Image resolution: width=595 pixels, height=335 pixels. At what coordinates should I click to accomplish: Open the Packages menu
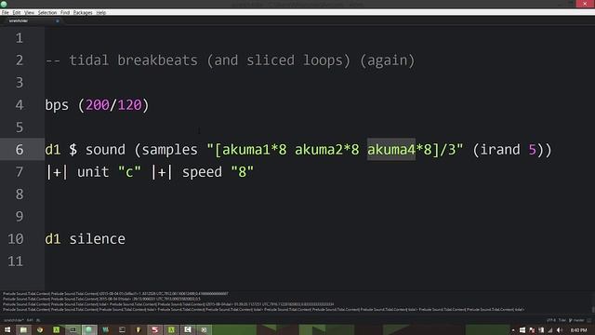click(83, 12)
